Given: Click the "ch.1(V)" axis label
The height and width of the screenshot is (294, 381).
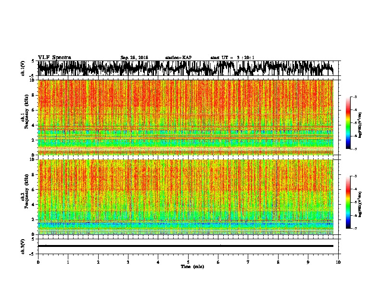Looking at the screenshot, I should coord(23,68).
